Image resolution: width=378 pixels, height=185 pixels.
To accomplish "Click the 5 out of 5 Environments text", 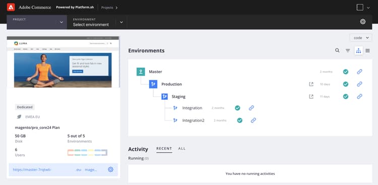I will tap(76, 136).
